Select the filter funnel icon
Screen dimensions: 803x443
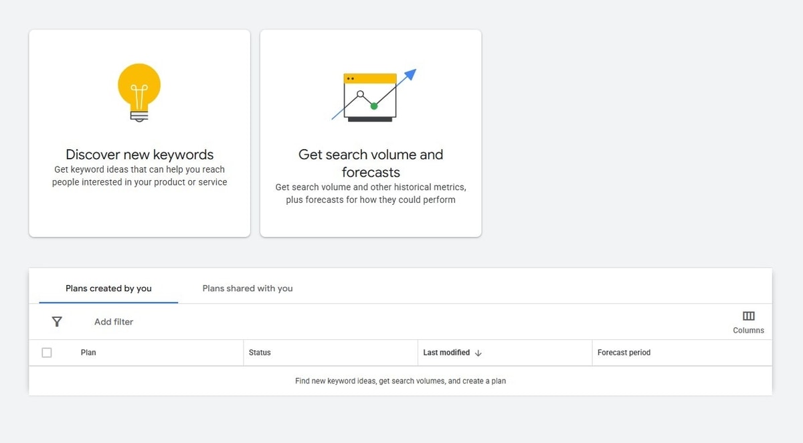pos(57,322)
